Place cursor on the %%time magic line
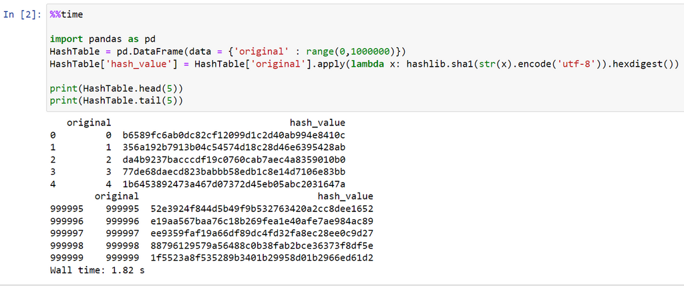 click(66, 15)
